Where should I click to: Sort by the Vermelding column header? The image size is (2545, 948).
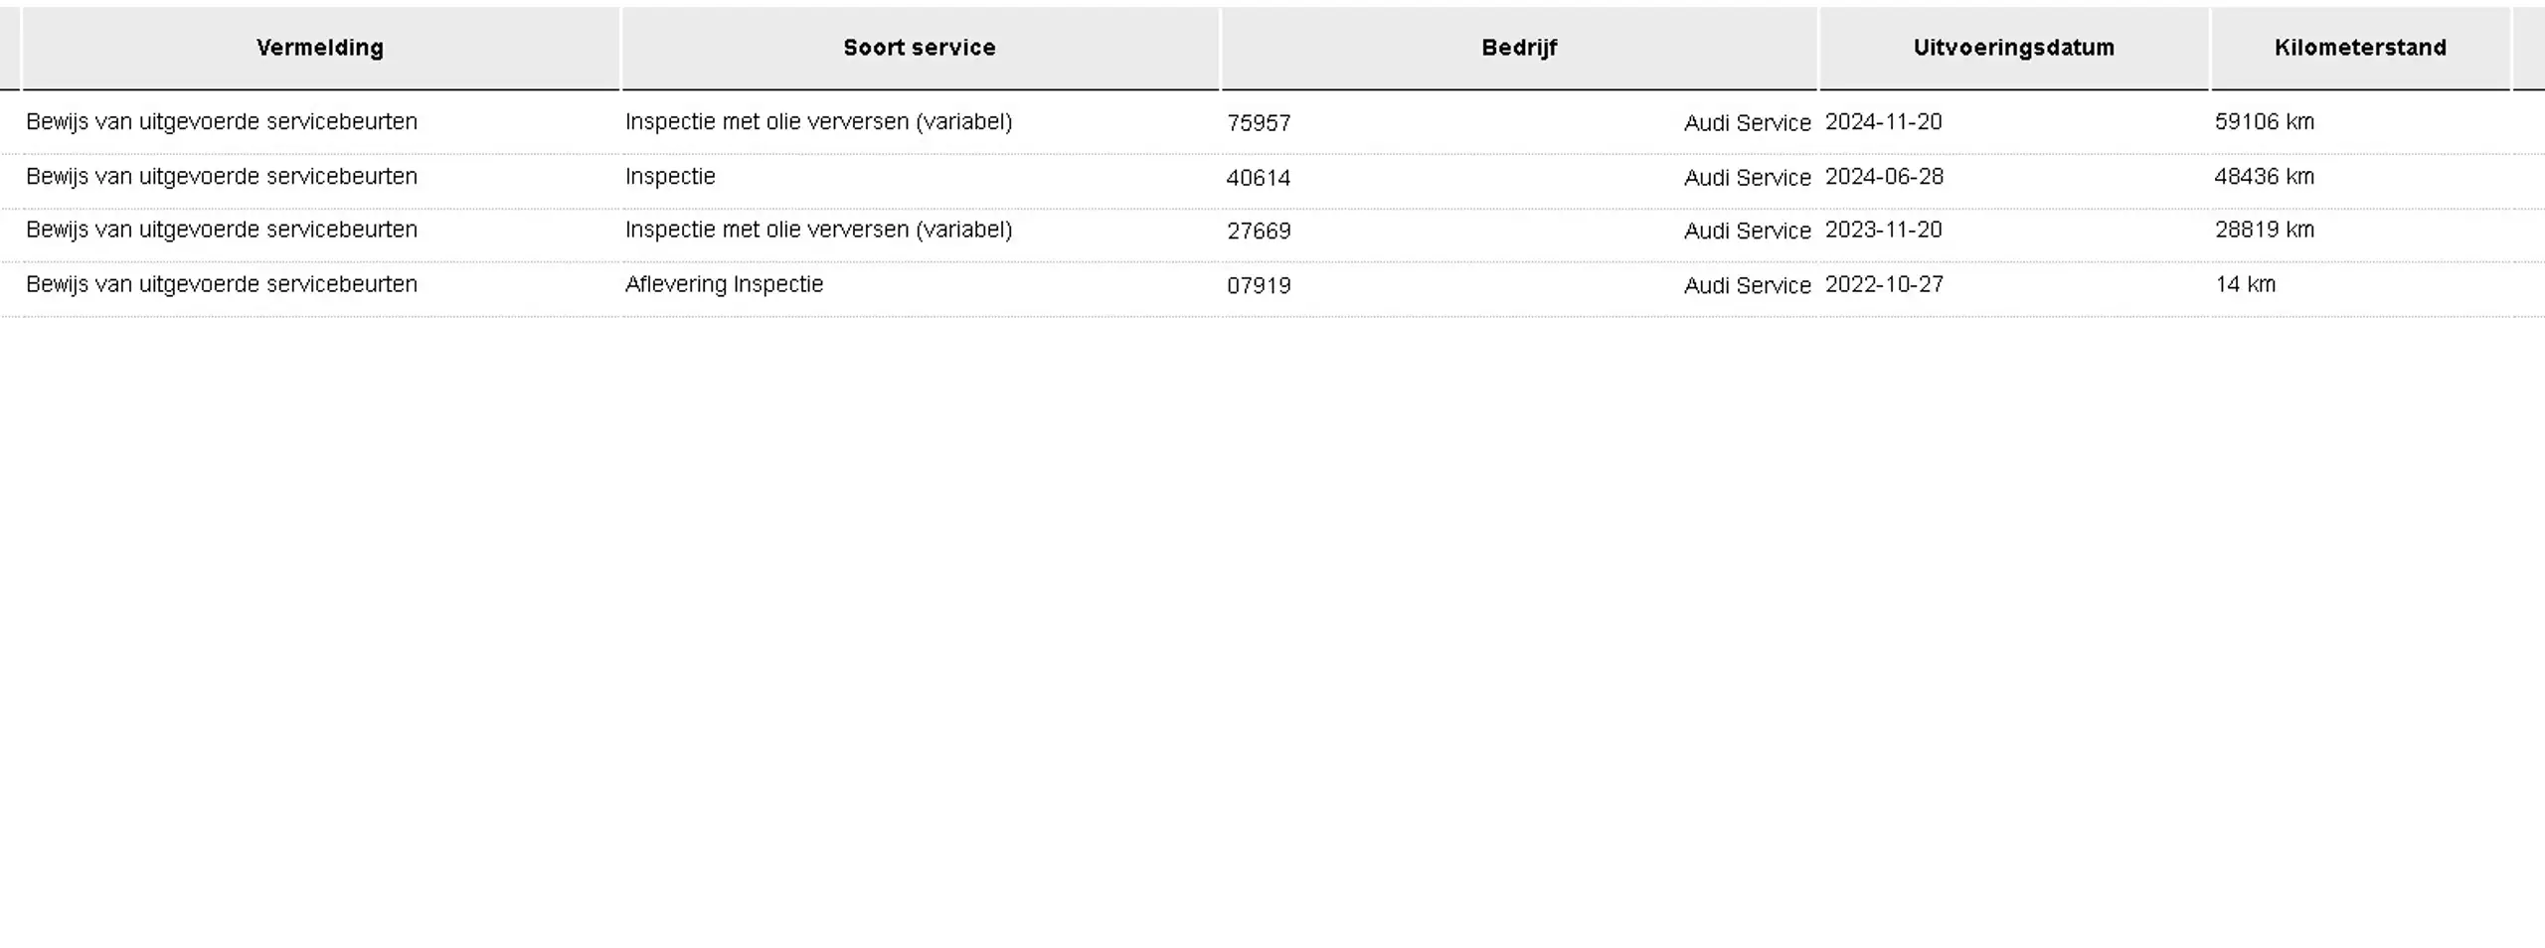click(x=320, y=48)
